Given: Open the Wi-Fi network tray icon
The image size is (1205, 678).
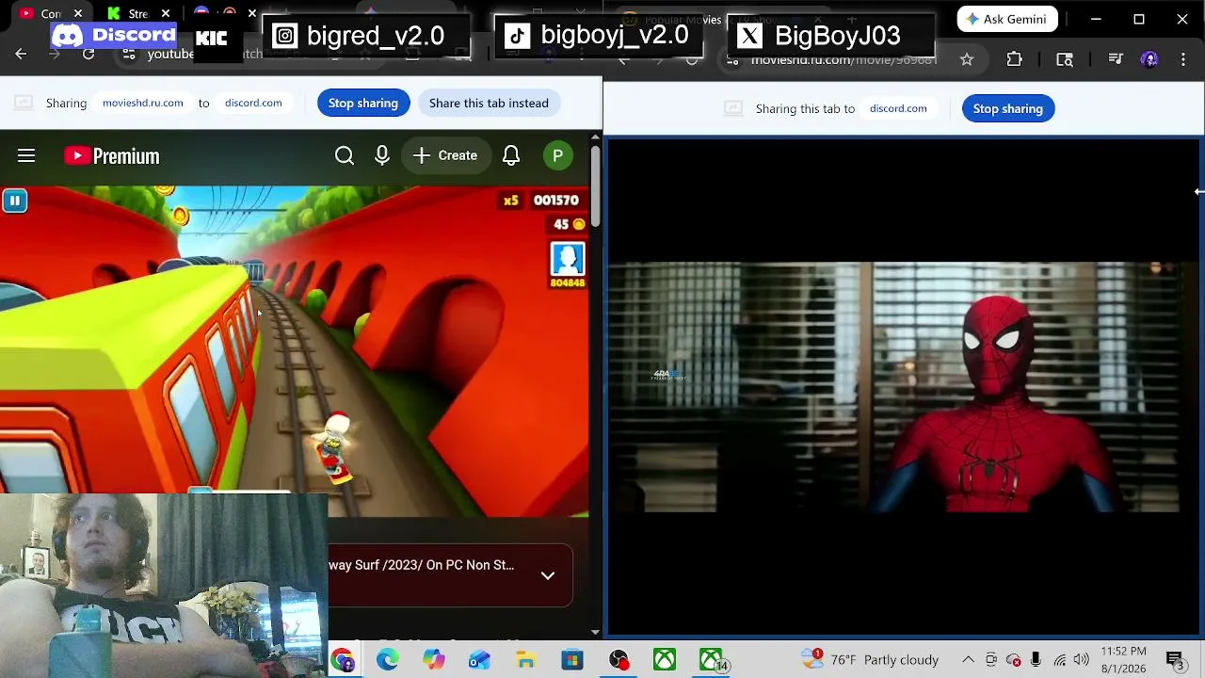Looking at the screenshot, I should click(1060, 660).
